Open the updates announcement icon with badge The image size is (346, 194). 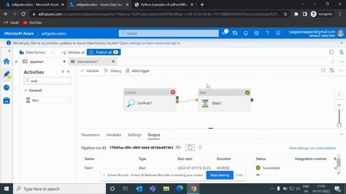tap(225, 32)
